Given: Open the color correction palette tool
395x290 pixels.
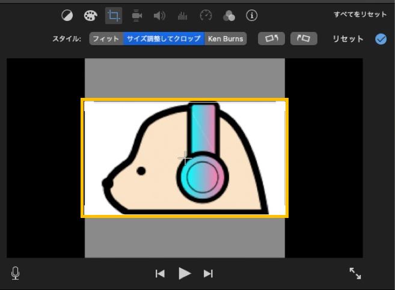Looking at the screenshot, I should (90, 16).
